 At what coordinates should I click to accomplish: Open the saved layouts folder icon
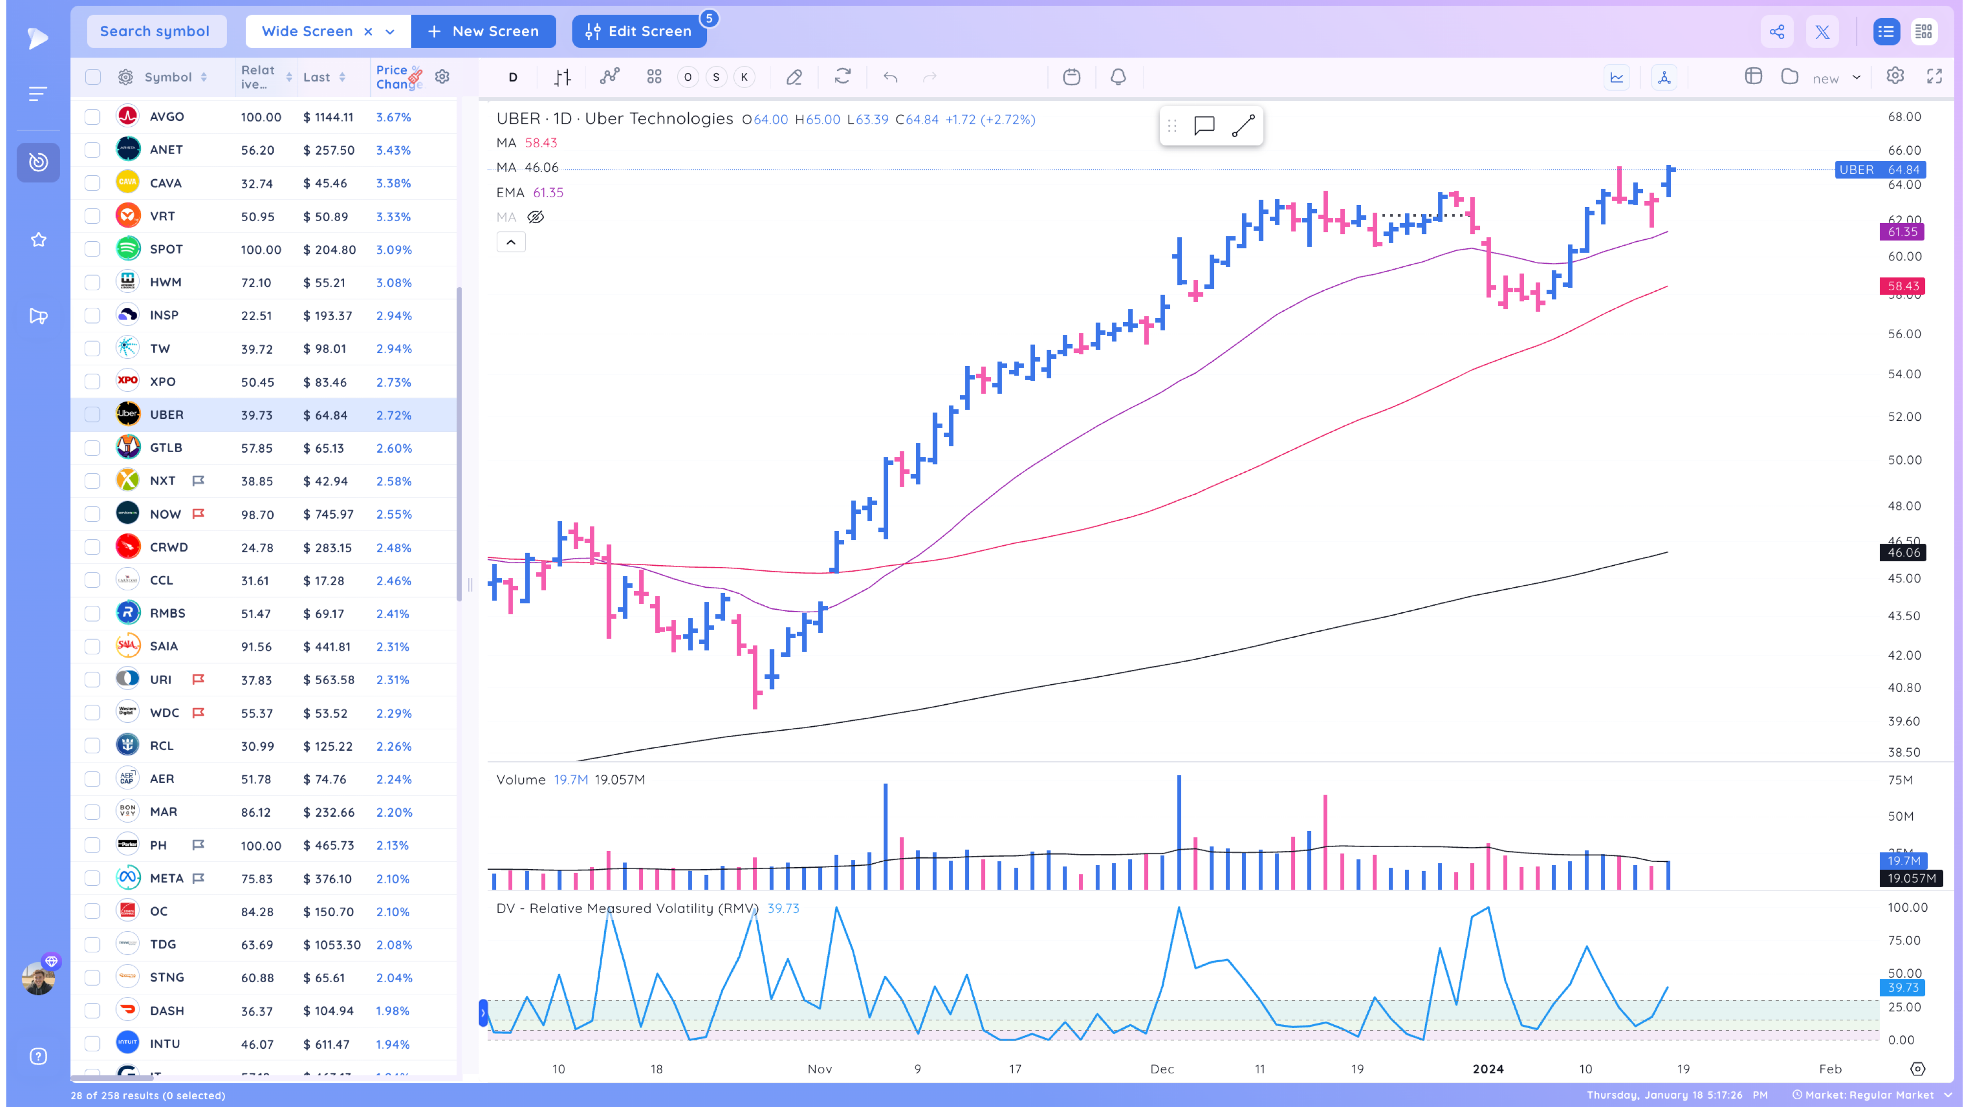click(x=1789, y=76)
